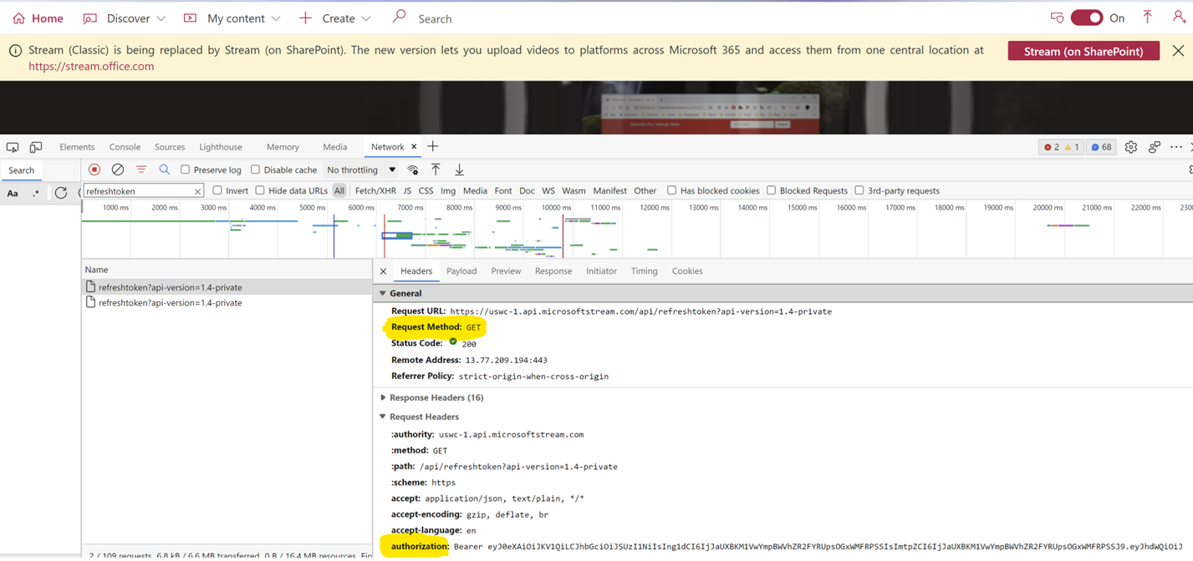
Task: Click the network conditions wifi icon
Action: tap(413, 169)
